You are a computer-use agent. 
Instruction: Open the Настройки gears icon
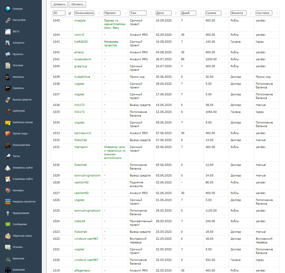(8, 20)
